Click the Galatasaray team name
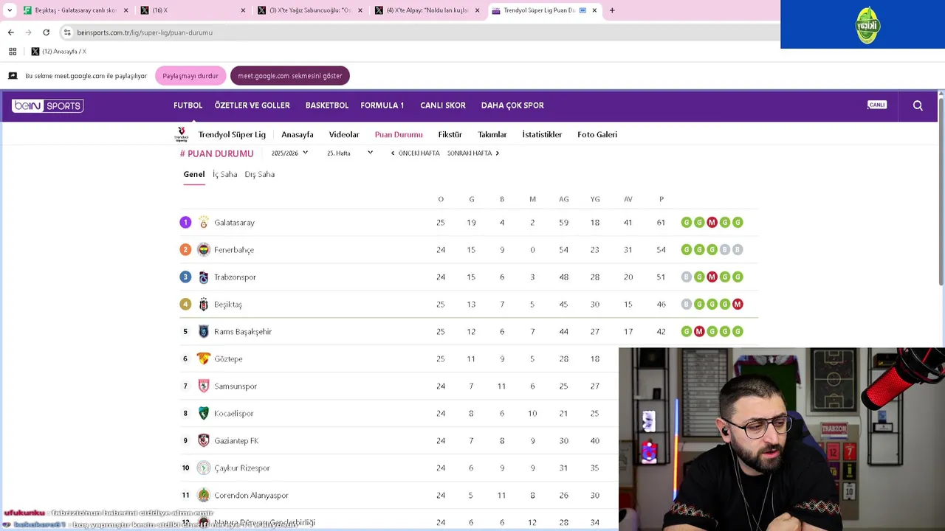Viewport: 945px width, 531px height. (234, 222)
